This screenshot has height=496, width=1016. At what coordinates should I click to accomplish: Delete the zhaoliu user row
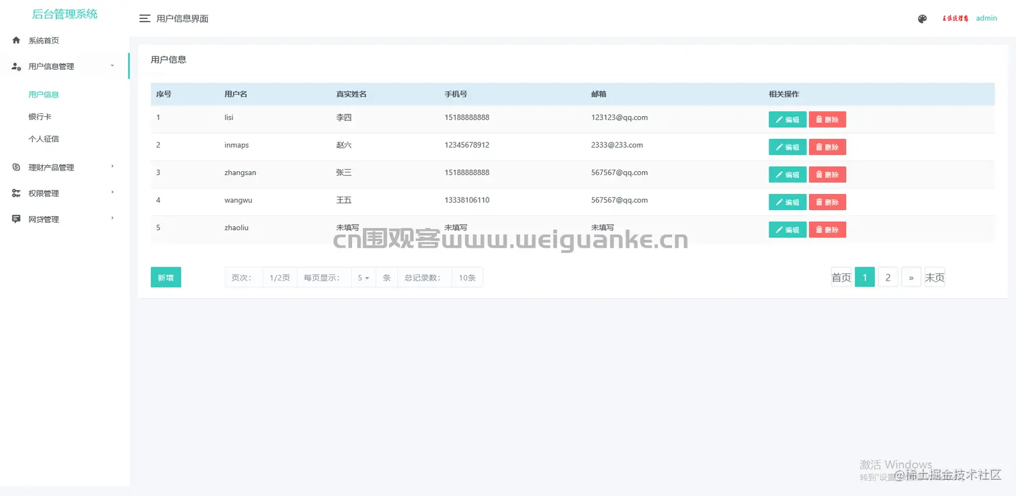(x=827, y=230)
